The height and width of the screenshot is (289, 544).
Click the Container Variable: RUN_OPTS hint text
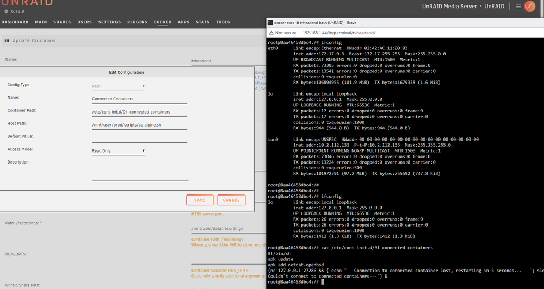coord(220,271)
